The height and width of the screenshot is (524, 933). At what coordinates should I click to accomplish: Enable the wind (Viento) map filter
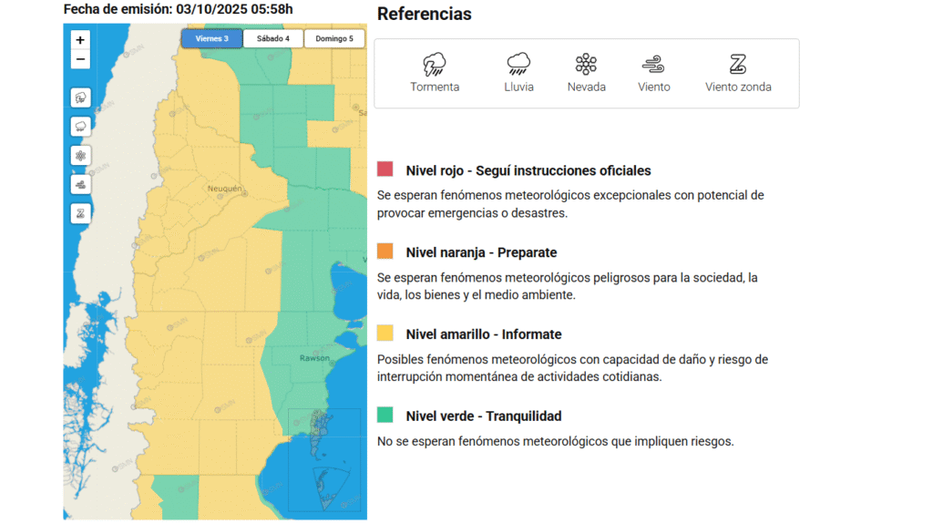pos(80,184)
